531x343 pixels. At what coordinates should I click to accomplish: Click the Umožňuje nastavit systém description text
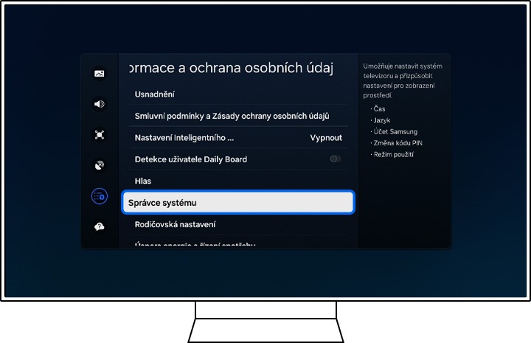[403, 80]
